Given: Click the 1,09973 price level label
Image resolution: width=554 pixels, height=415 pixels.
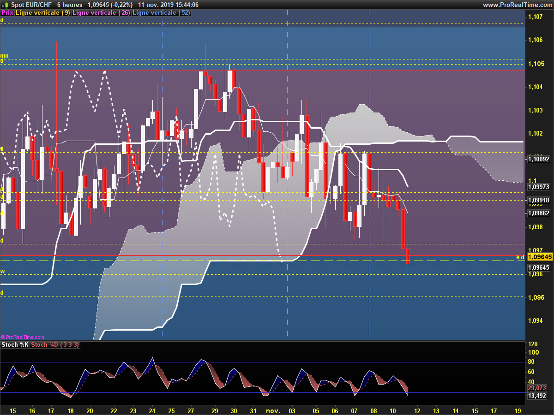Looking at the screenshot, I should click(538, 187).
